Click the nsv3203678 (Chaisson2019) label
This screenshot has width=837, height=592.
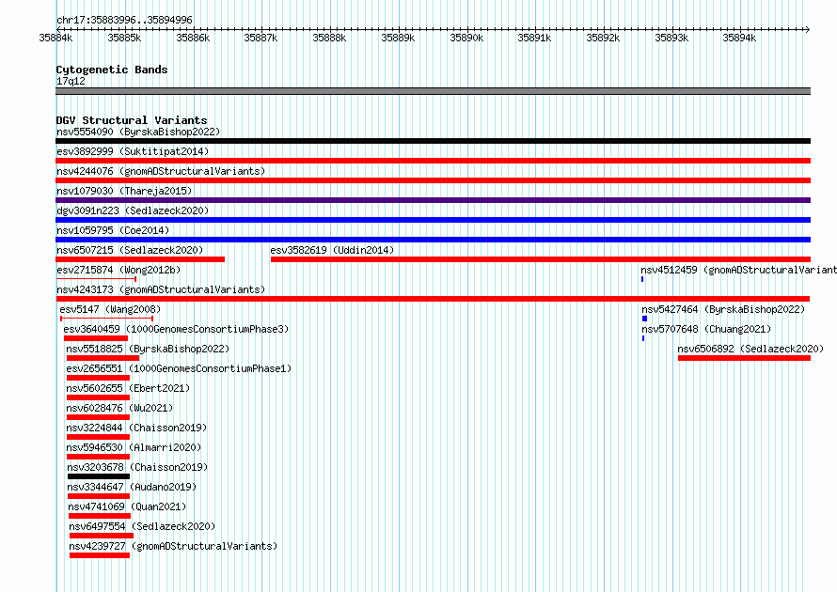point(137,467)
